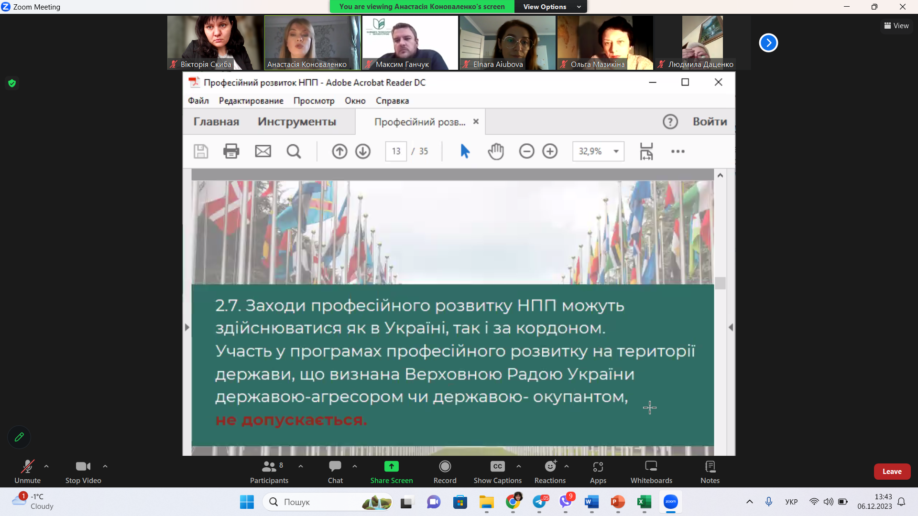The height and width of the screenshot is (516, 918).
Task: Unmute the microphone
Action: coord(27,466)
